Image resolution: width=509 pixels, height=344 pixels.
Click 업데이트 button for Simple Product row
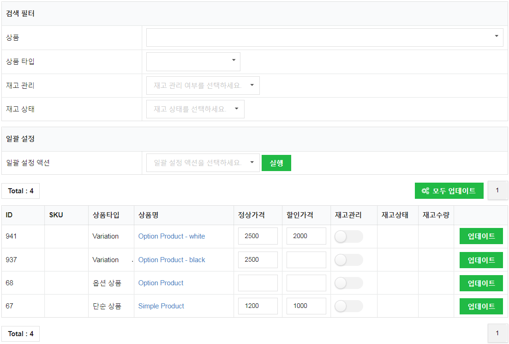[x=481, y=306]
